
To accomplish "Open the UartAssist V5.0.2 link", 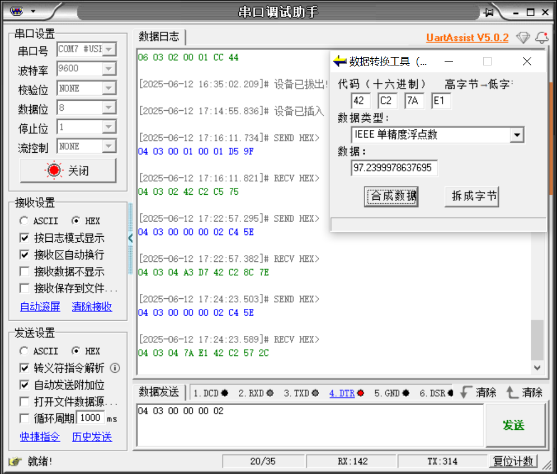I will click(x=467, y=37).
